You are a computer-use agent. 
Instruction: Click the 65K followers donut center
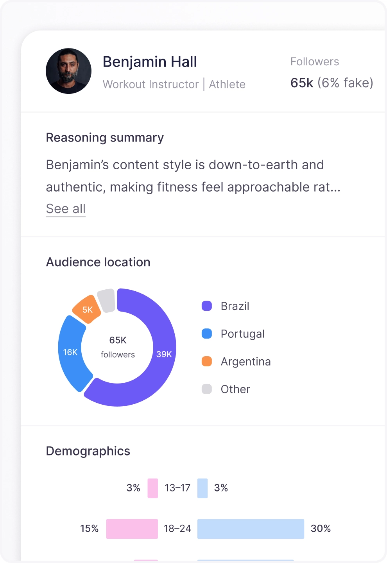(118, 347)
